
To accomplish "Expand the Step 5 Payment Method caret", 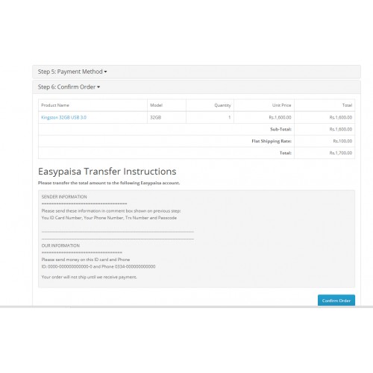I will click(105, 72).
